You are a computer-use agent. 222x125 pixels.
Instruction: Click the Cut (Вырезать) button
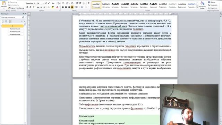click(12, 2)
